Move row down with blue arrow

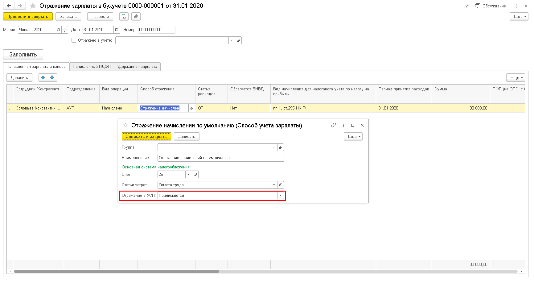(52, 77)
